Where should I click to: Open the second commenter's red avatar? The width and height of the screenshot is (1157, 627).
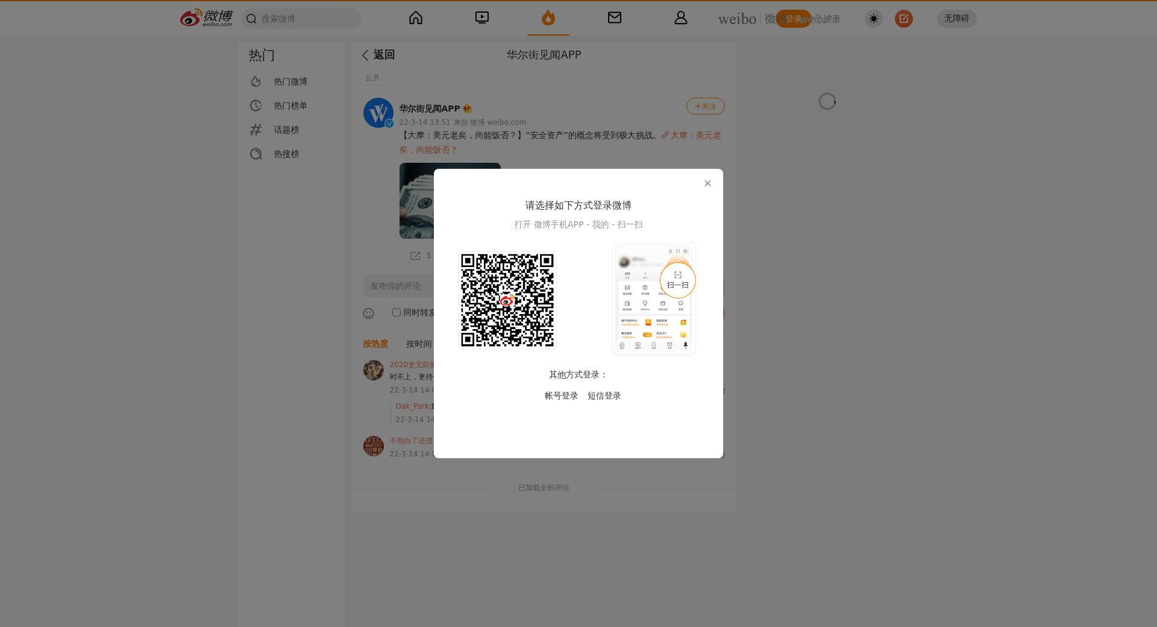pyautogui.click(x=374, y=446)
